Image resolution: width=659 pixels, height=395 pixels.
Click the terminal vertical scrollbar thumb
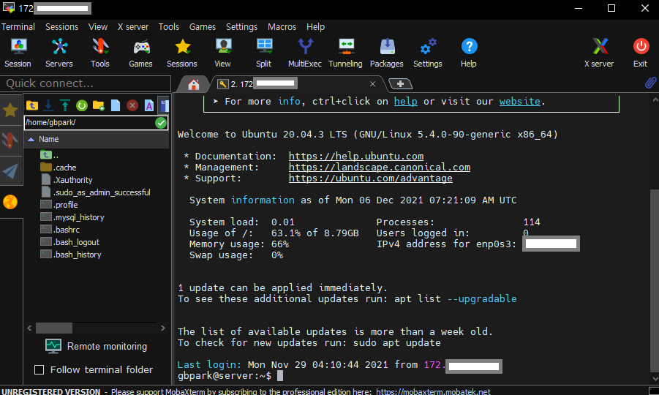point(655,281)
